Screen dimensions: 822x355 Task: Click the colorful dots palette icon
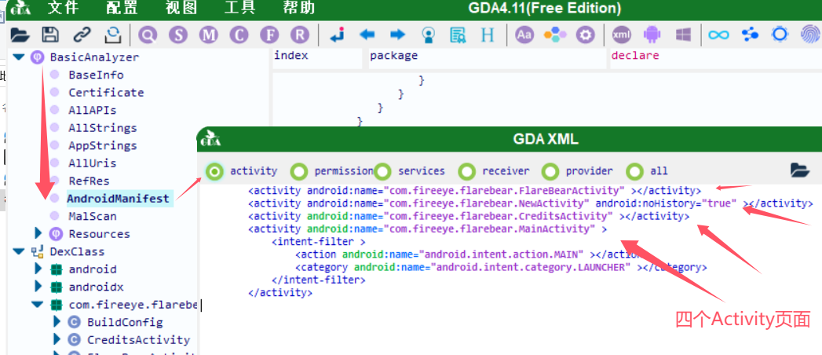click(554, 35)
